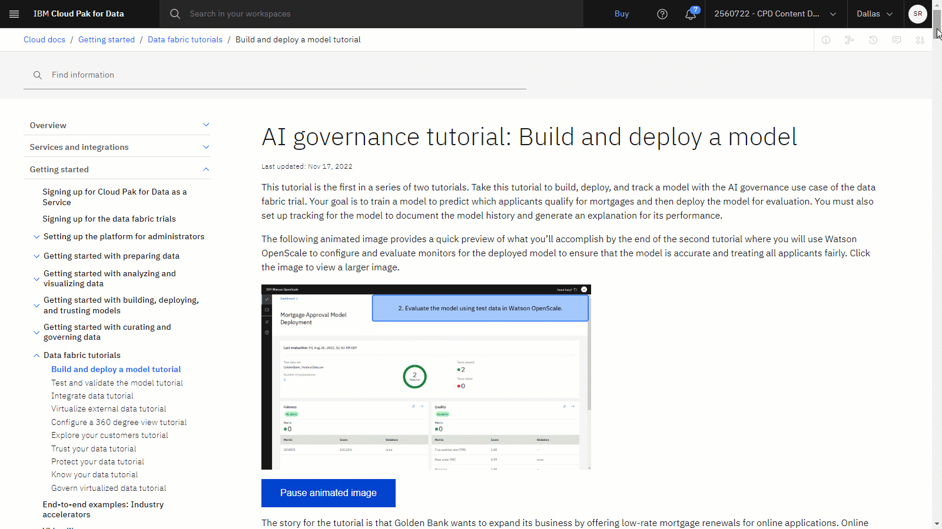Screen dimensions: 942x529
Task: Open 'Trust your data tutorial'
Action: tap(94, 448)
